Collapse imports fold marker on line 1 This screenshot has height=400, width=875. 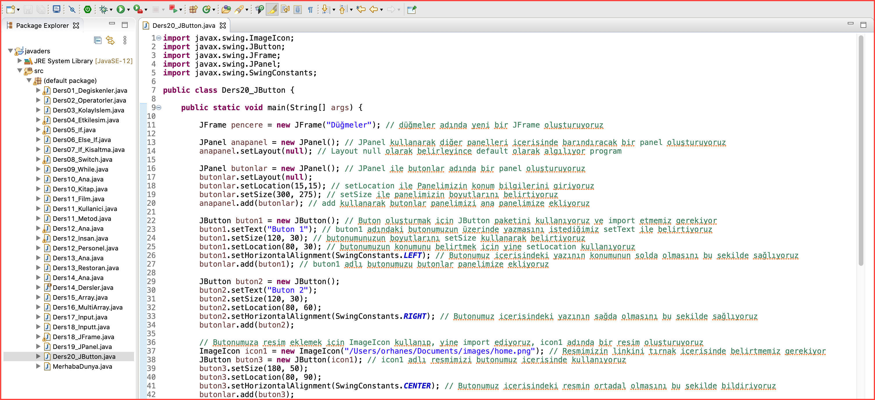(x=159, y=38)
